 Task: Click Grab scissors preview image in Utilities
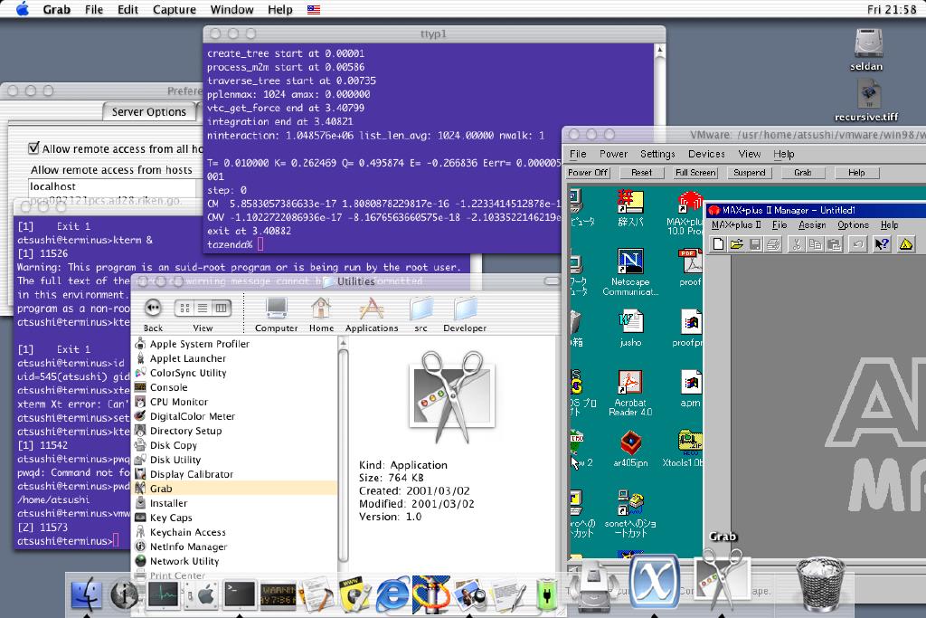452,395
